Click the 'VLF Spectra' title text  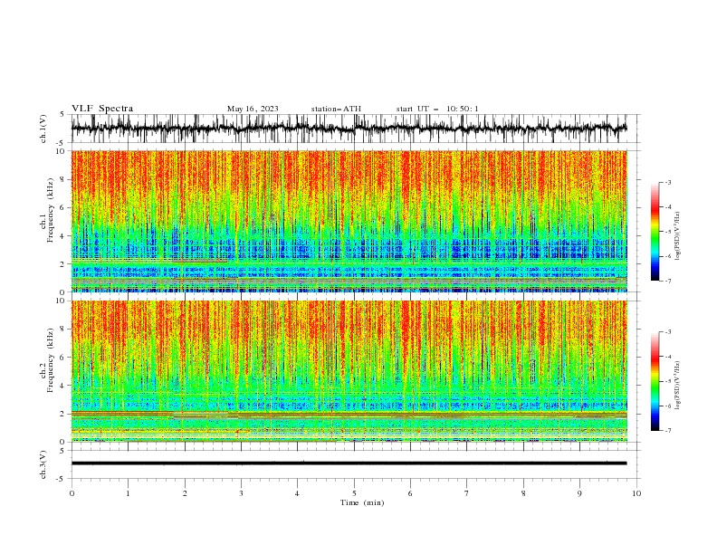click(x=102, y=109)
